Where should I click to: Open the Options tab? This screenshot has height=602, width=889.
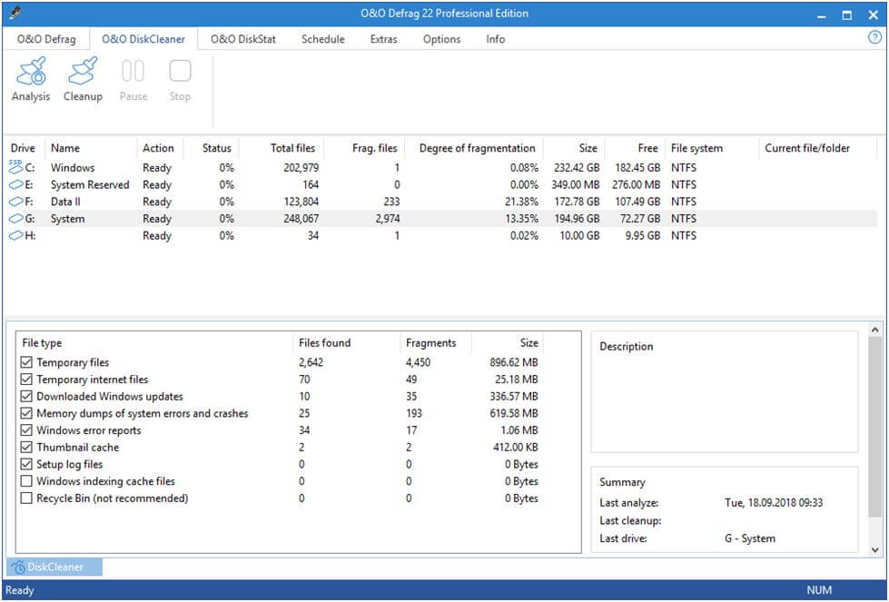[x=441, y=39]
